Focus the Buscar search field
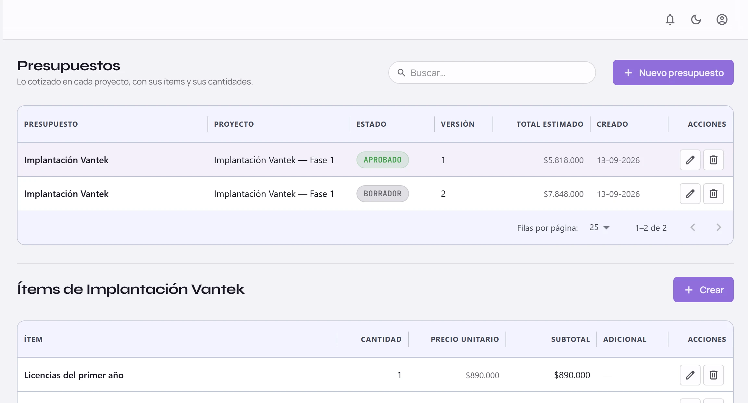 pyautogui.click(x=492, y=72)
